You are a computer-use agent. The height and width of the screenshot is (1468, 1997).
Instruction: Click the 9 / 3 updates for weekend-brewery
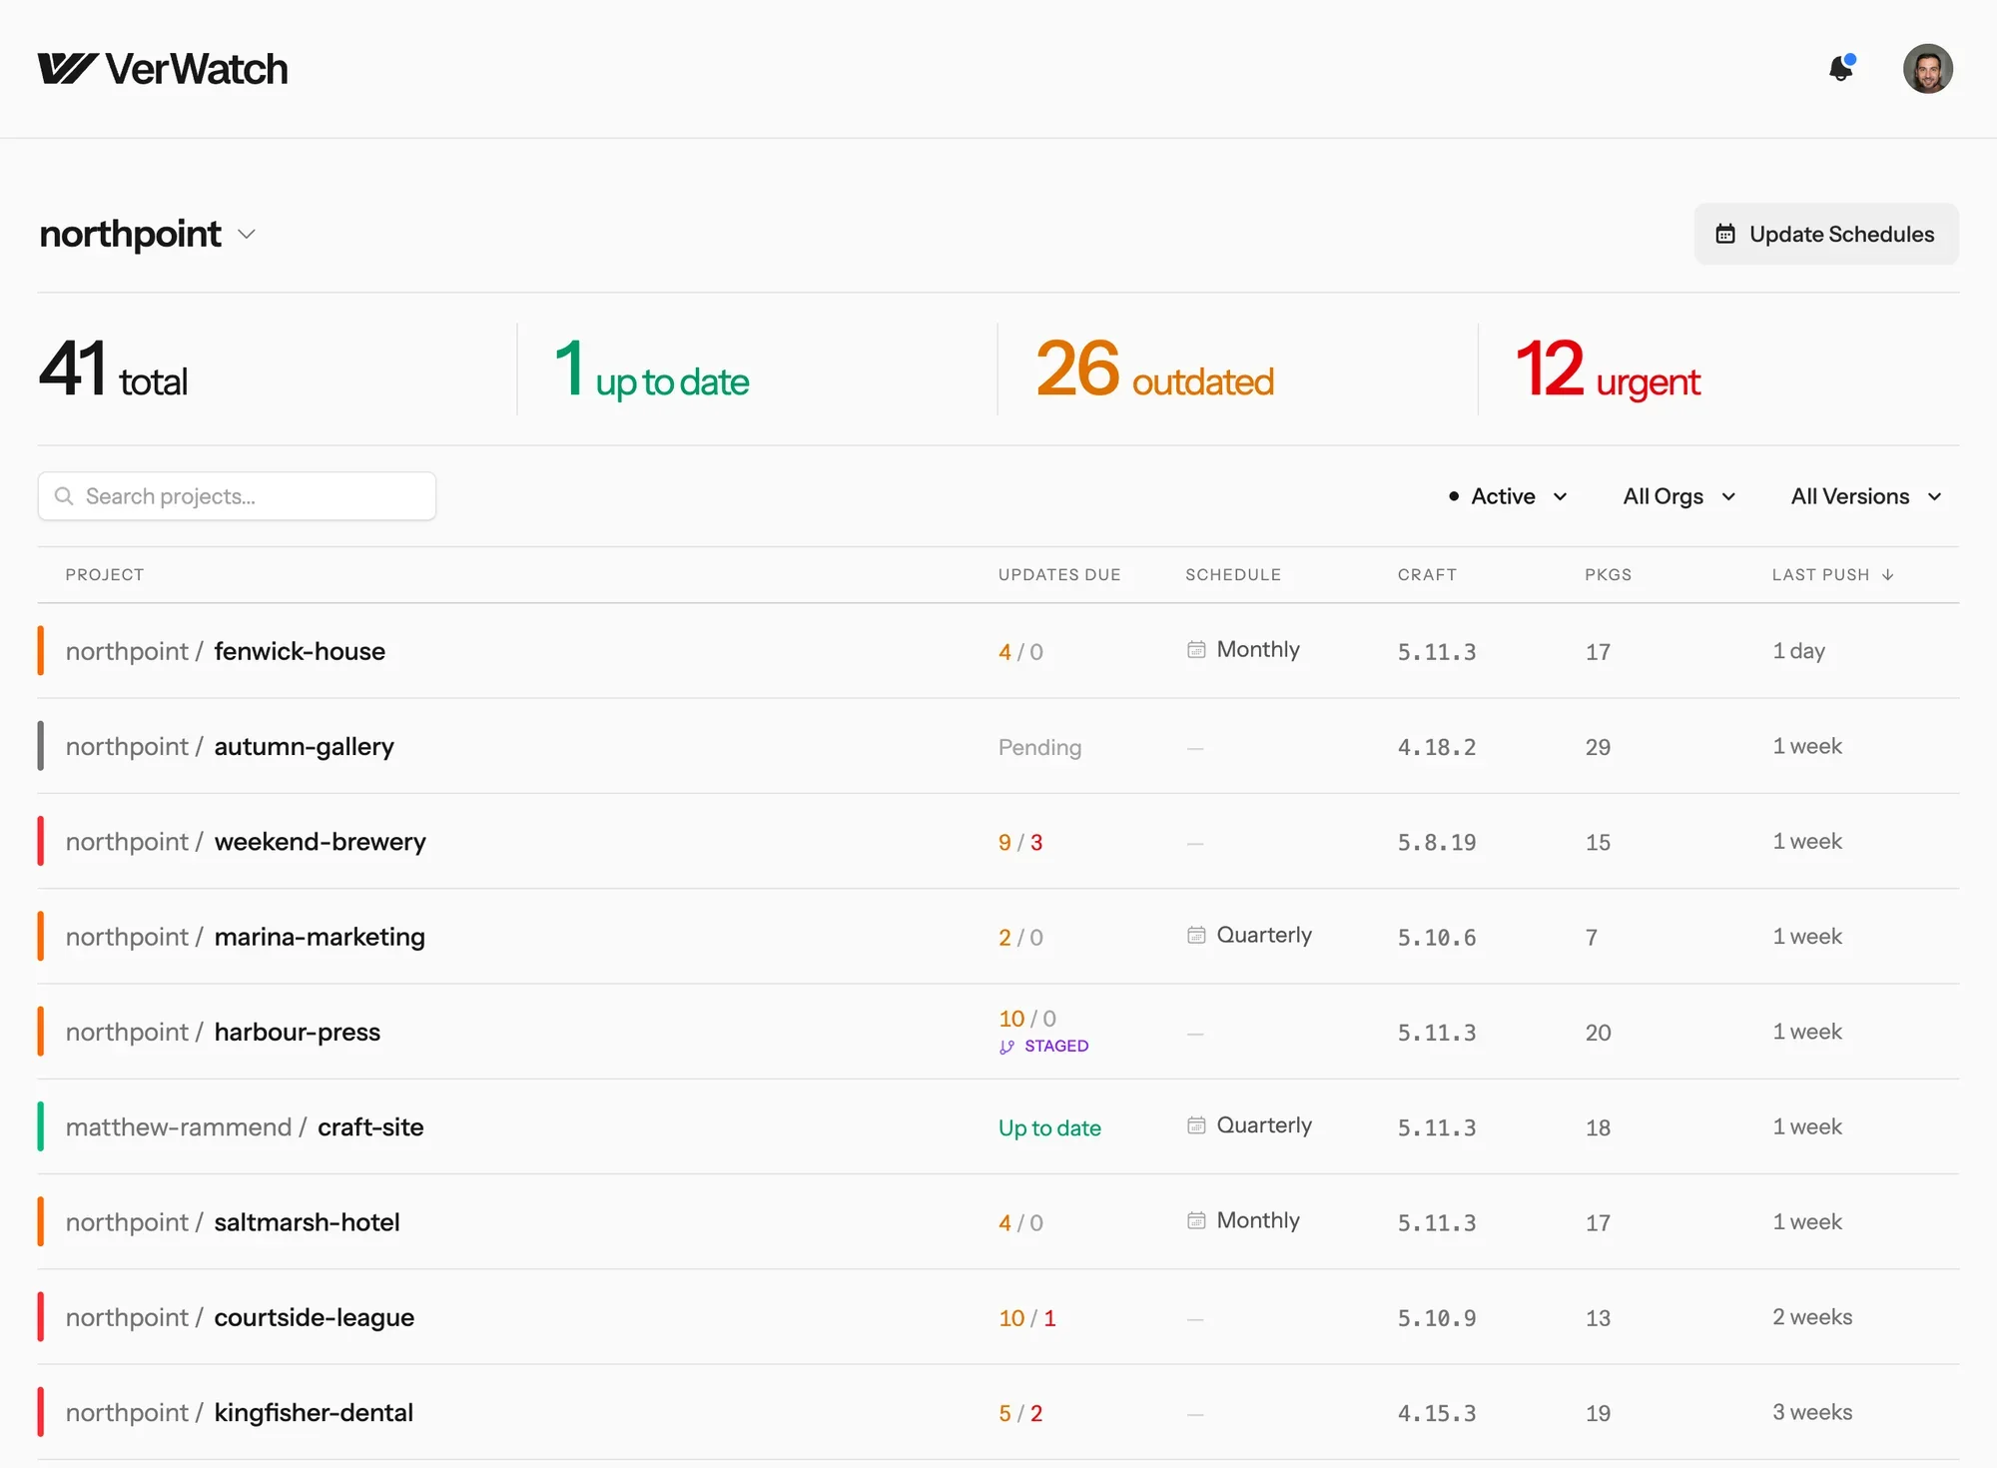pos(1020,842)
